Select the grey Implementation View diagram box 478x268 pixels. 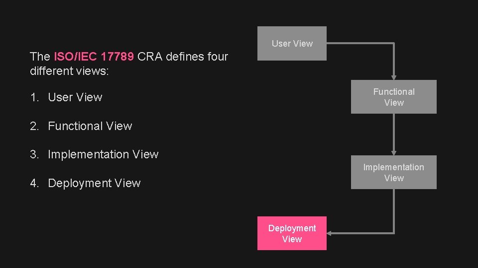393,172
